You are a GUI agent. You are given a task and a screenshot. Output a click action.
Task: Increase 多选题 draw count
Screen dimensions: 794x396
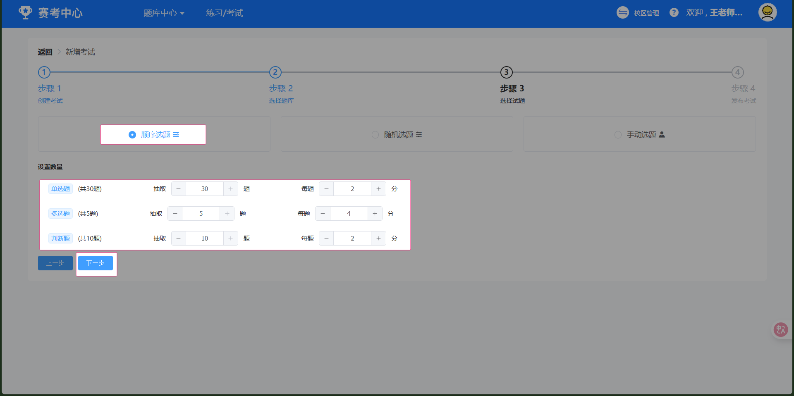pyautogui.click(x=227, y=214)
